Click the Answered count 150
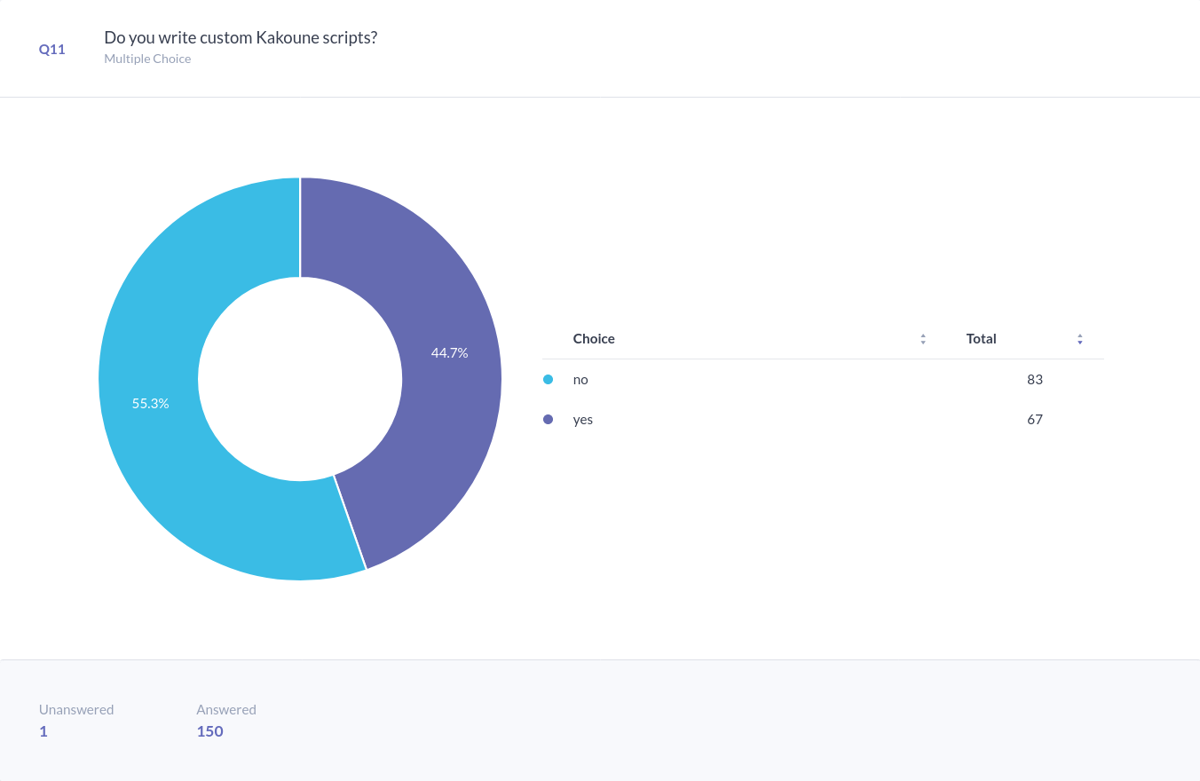This screenshot has height=781, width=1200. (x=209, y=731)
